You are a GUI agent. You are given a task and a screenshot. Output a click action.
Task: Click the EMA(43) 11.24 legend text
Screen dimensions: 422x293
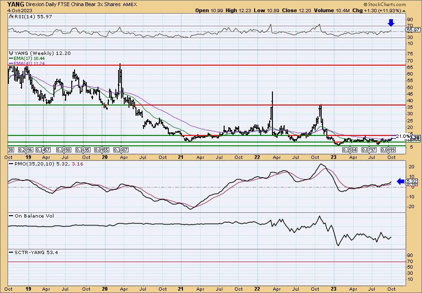[x=29, y=63]
